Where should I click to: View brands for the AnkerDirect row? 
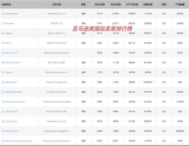pos(164,82)
